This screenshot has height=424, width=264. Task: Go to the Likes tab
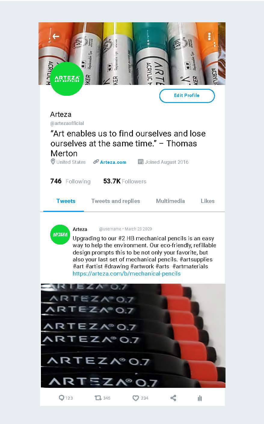207,201
